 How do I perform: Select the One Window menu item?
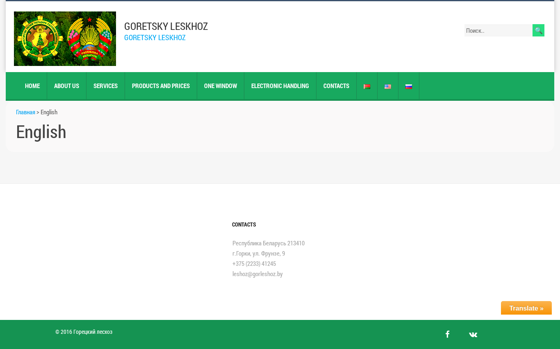click(x=221, y=86)
